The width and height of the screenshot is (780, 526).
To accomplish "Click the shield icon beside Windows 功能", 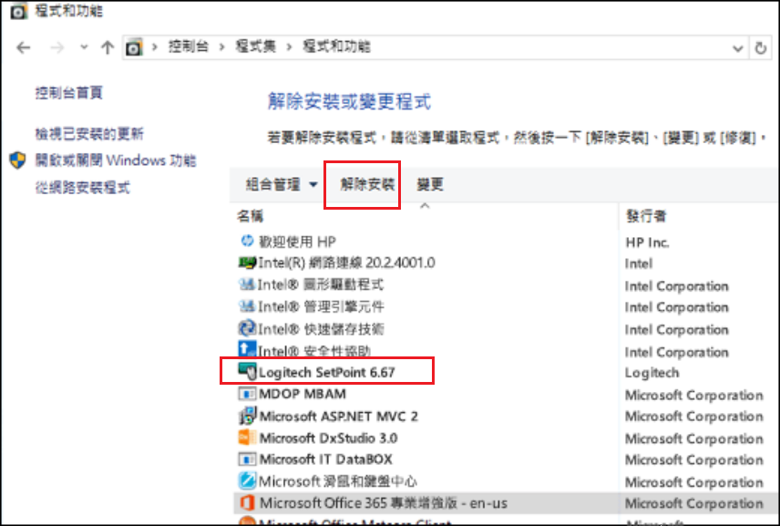I will point(18,160).
